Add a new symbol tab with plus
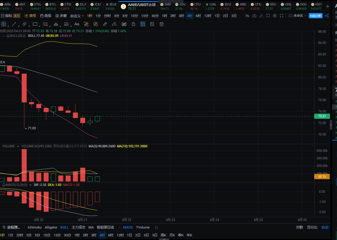 [x=328, y=7]
